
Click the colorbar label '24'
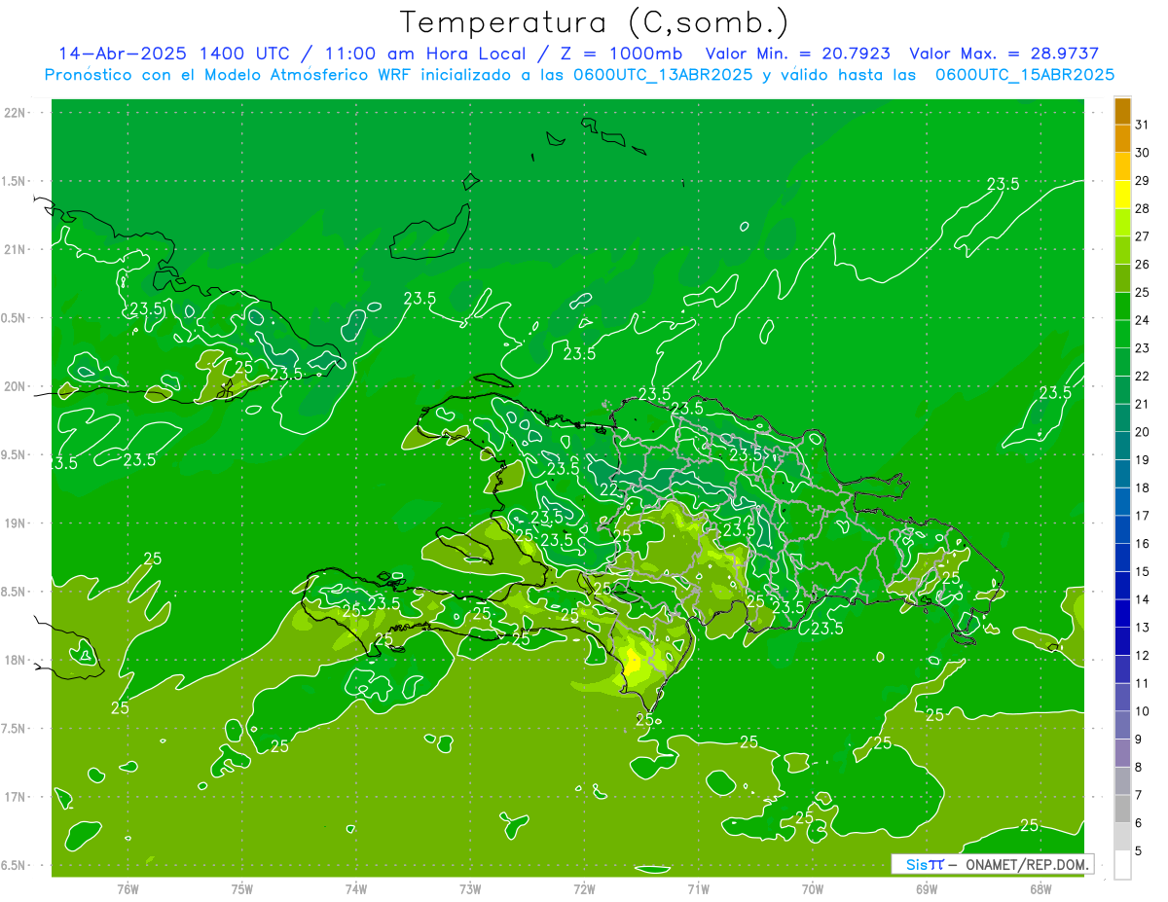click(1143, 320)
